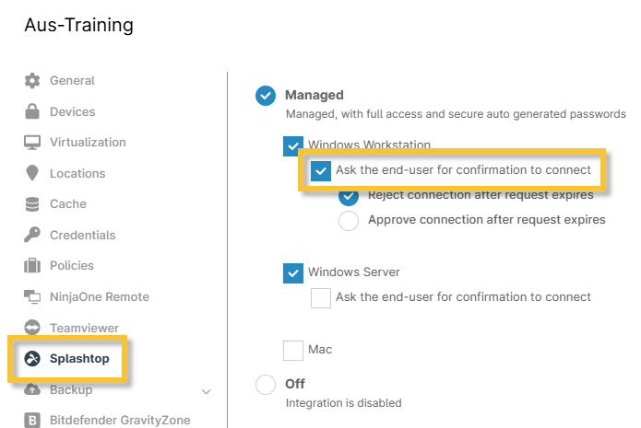
Task: Open the NinjaOne Remote settings tab
Action: pyautogui.click(x=99, y=297)
